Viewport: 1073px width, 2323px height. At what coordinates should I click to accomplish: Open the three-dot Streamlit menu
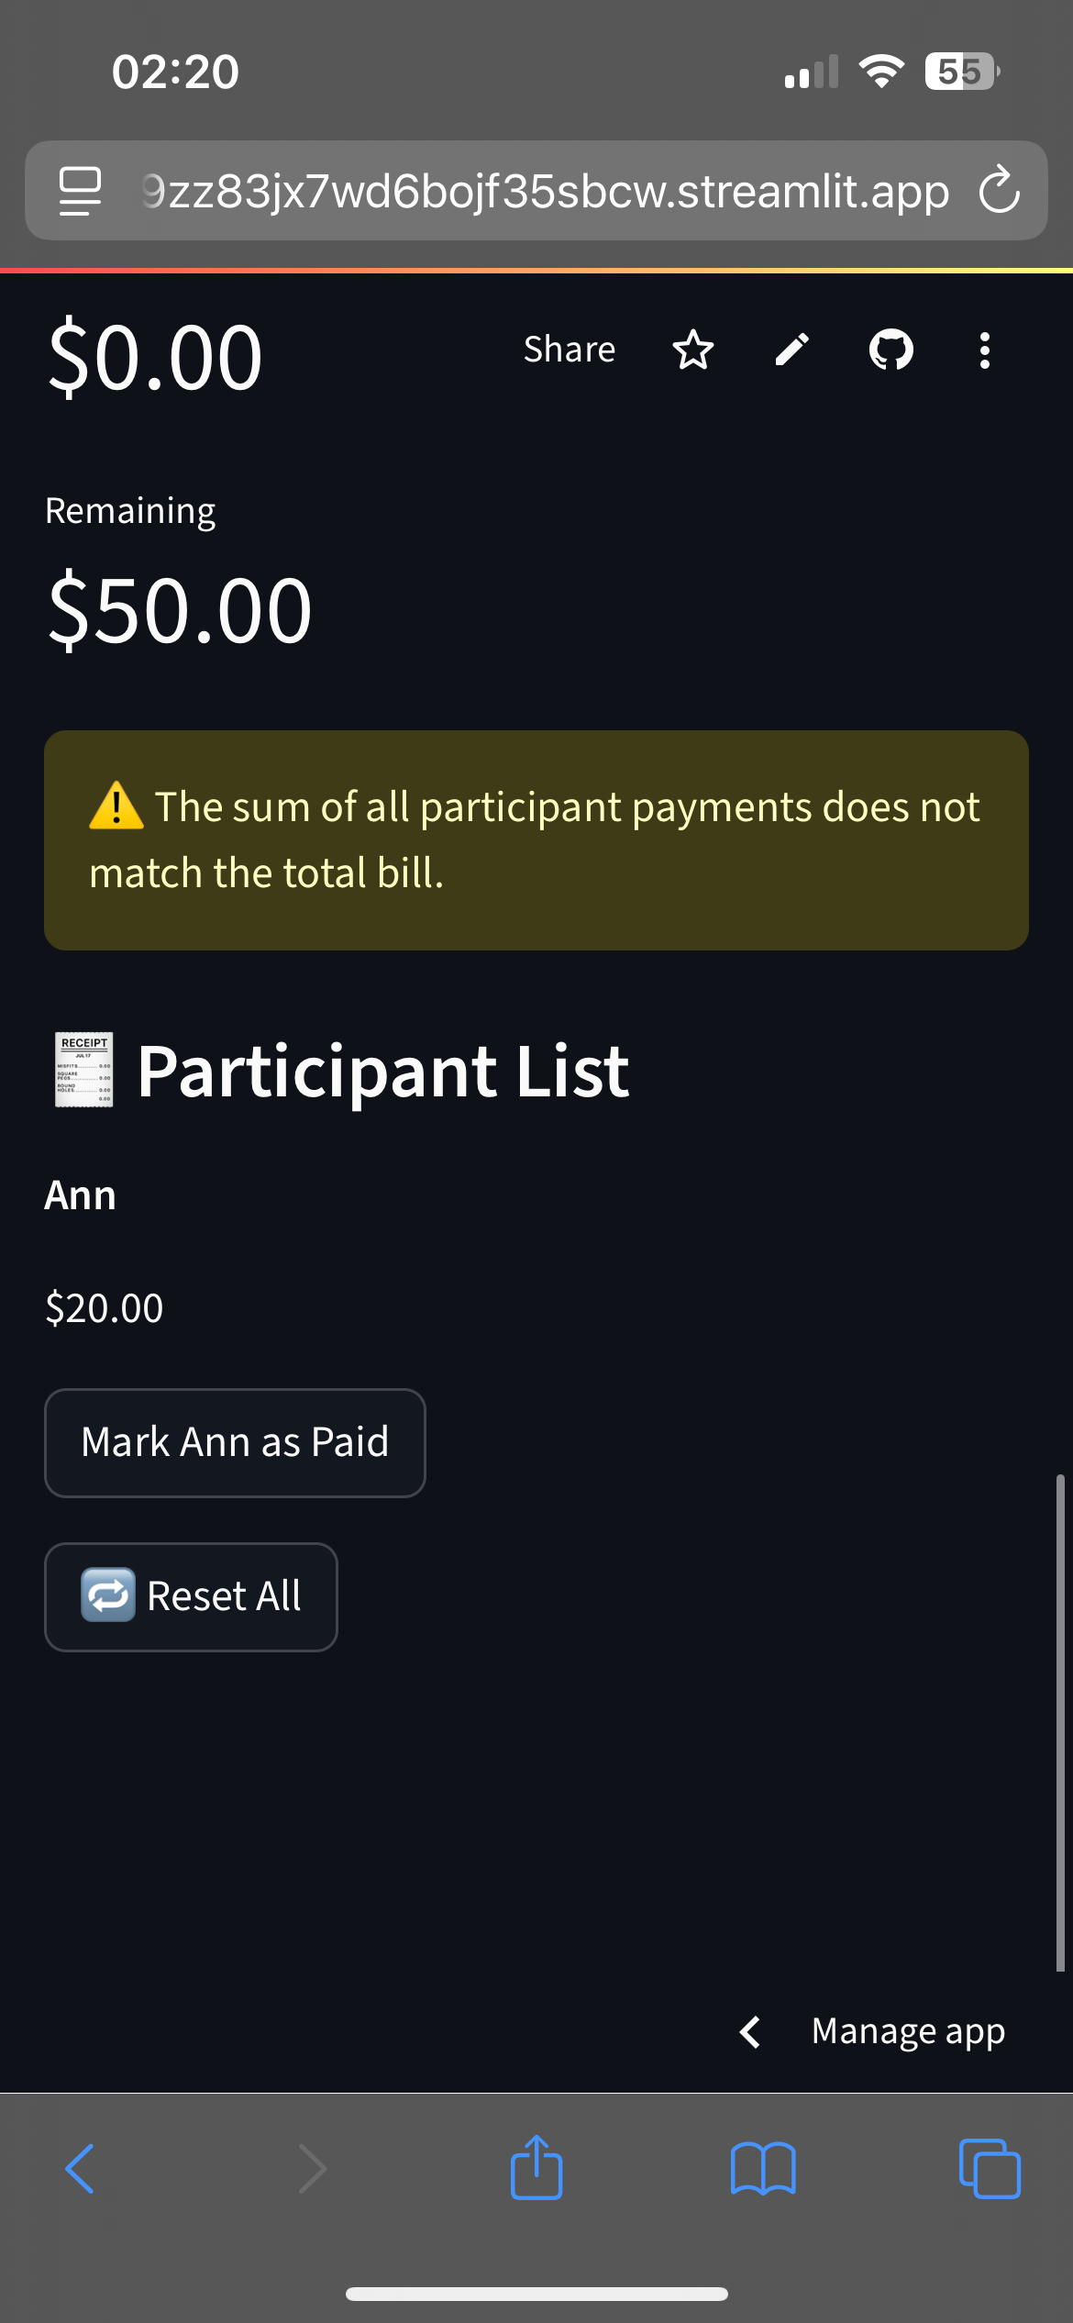coord(985,350)
